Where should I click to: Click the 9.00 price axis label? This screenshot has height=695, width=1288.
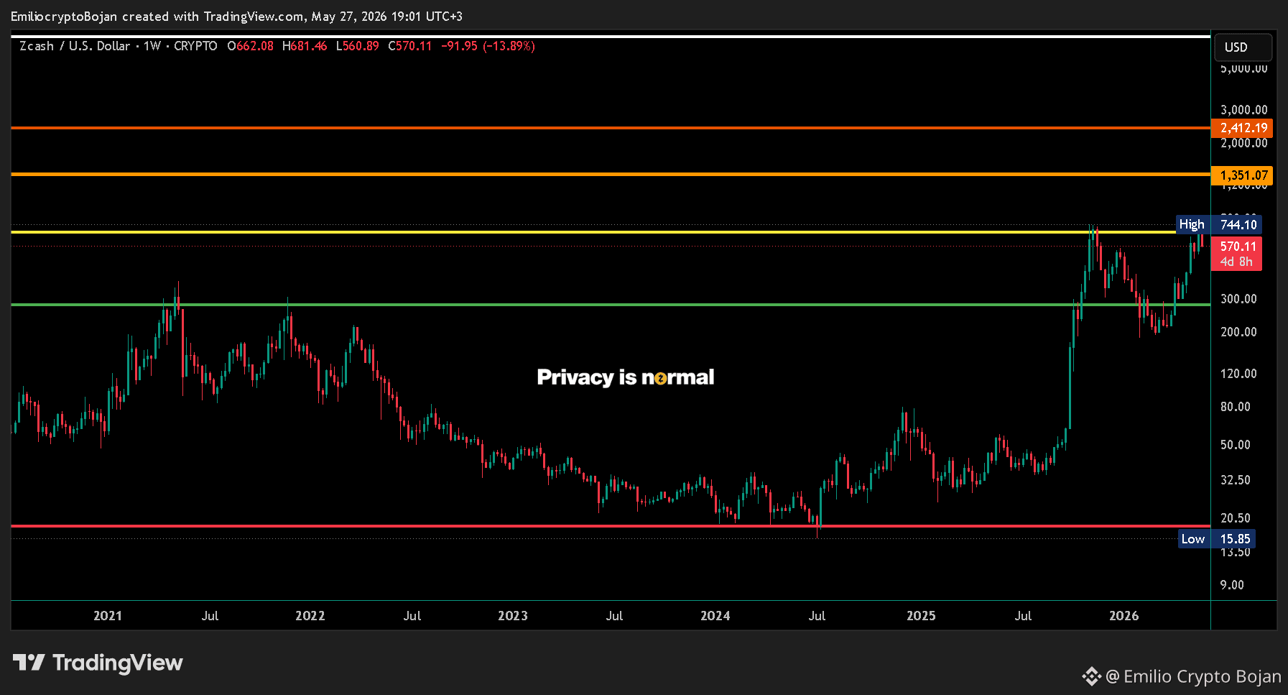tap(1232, 585)
